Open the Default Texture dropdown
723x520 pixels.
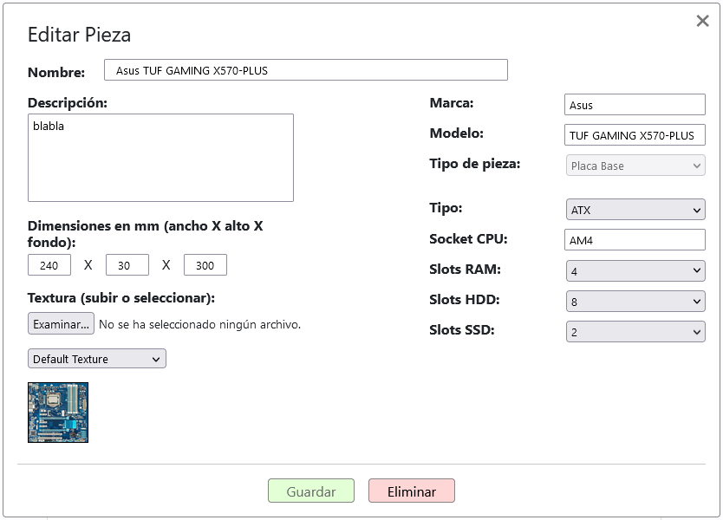[97, 359]
